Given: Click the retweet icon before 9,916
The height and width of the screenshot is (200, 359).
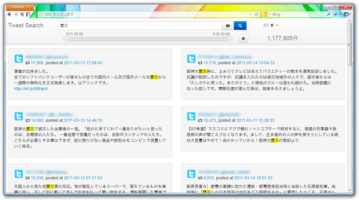Looking at the screenshot, I should 200,178.
